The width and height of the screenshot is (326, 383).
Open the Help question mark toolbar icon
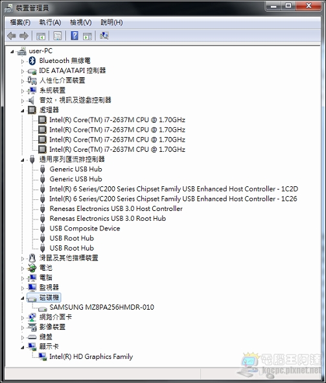[x=75, y=36]
